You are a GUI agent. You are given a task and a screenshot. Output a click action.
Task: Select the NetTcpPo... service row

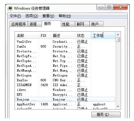tap(65, 56)
